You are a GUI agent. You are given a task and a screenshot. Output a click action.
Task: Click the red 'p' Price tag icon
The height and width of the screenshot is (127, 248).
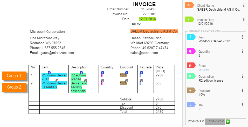[191, 65]
